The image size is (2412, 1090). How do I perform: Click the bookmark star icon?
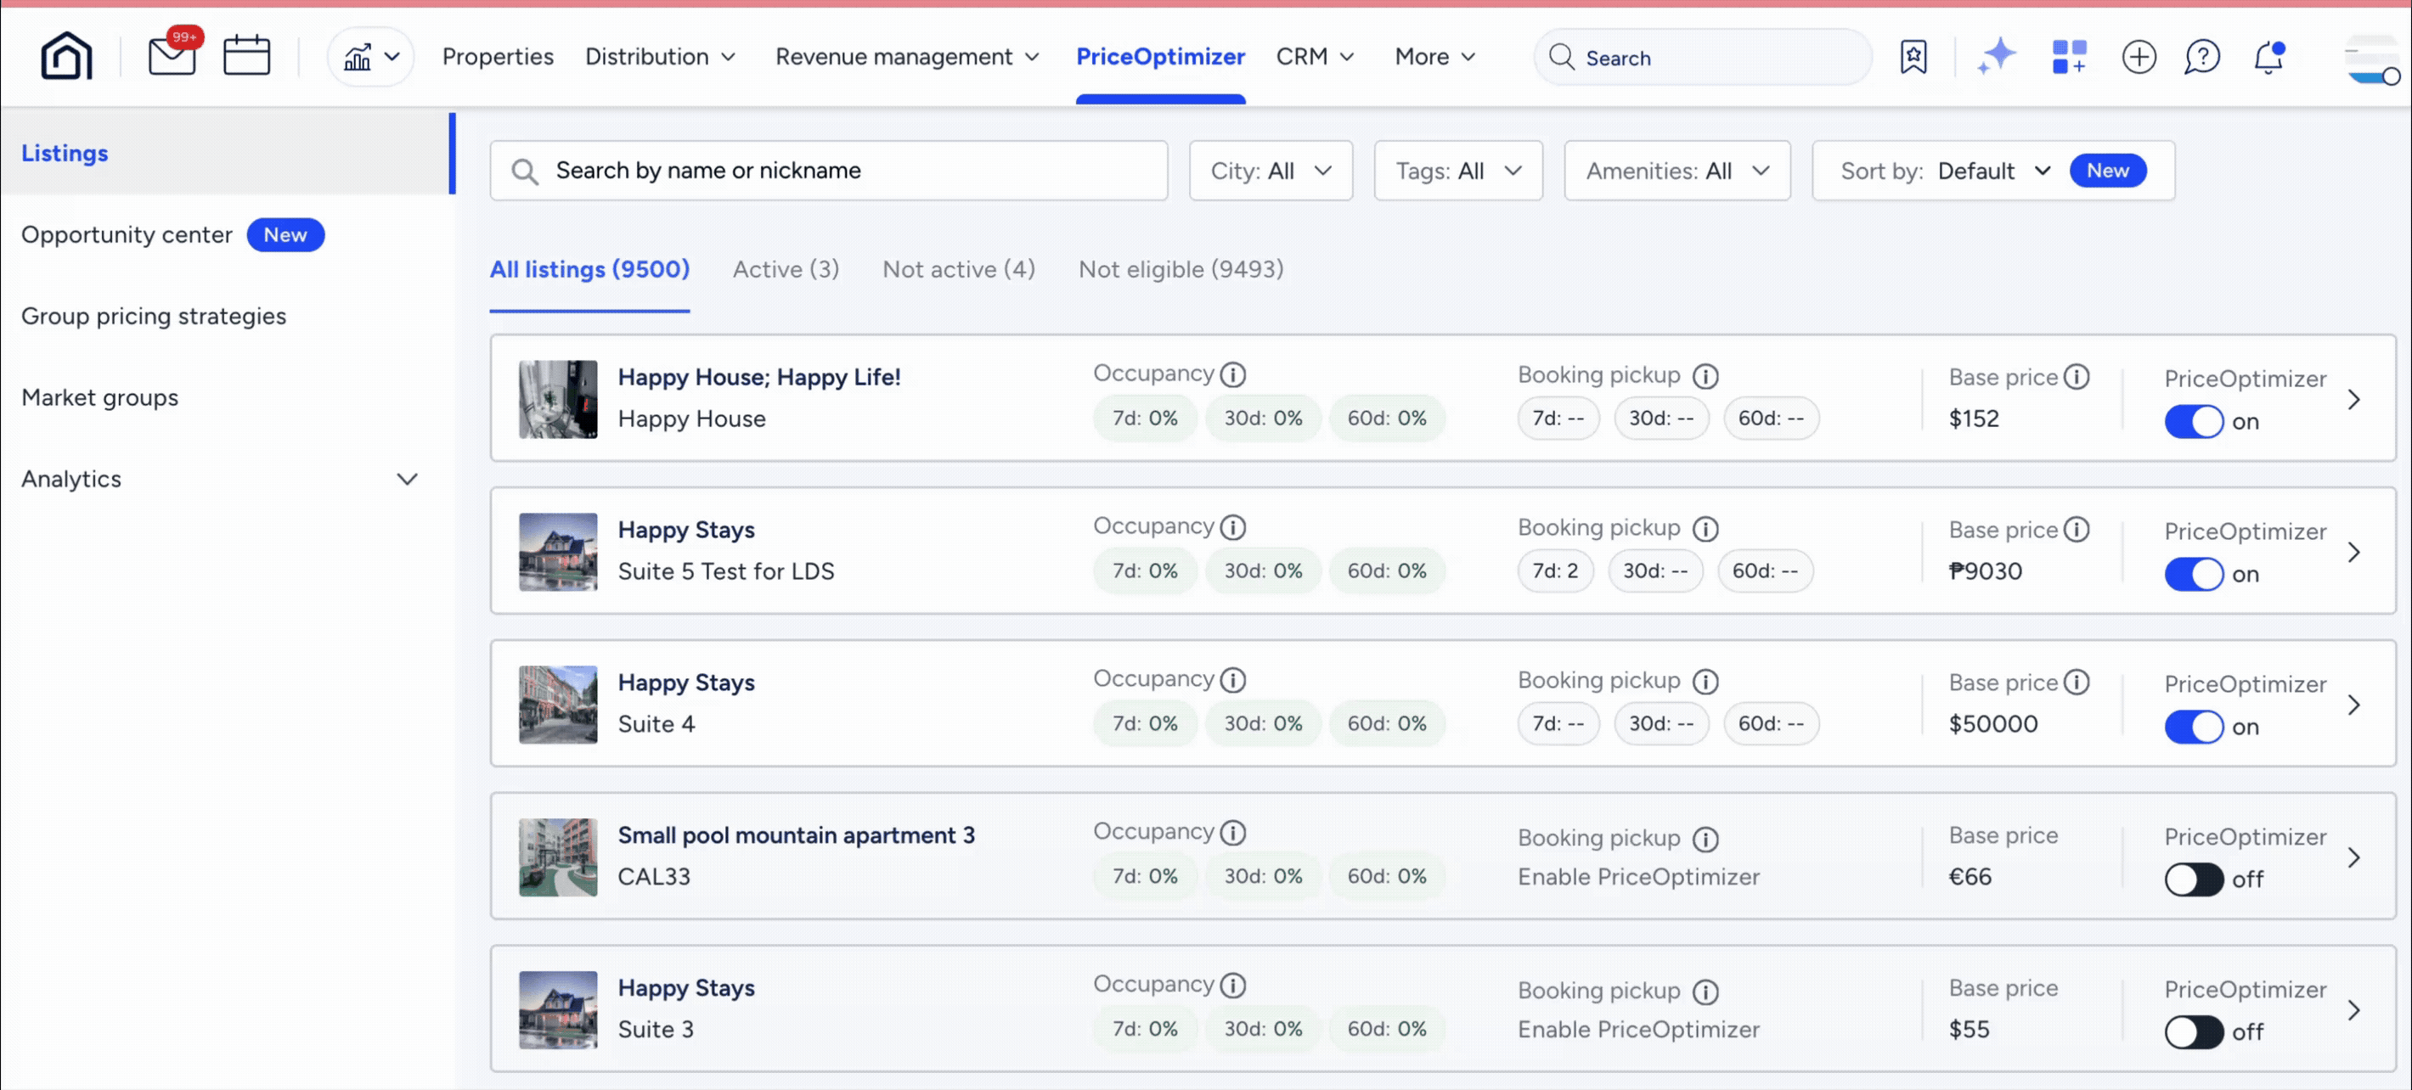[x=1913, y=56]
